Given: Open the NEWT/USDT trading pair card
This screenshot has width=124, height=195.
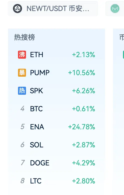Looking at the screenshot, I should pyautogui.click(x=53, y=9).
